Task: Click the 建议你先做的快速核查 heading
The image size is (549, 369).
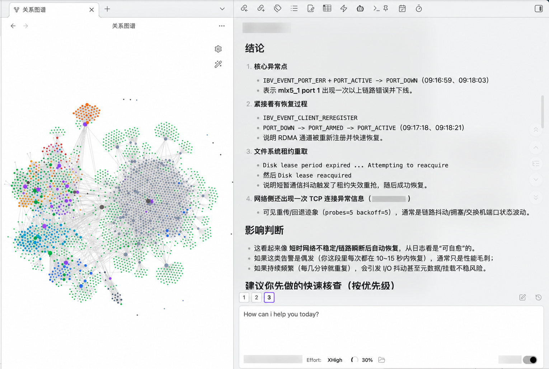Action: (320, 286)
